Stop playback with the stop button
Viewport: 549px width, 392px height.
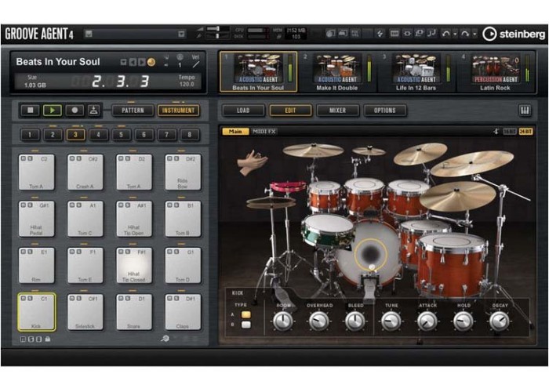[30, 111]
